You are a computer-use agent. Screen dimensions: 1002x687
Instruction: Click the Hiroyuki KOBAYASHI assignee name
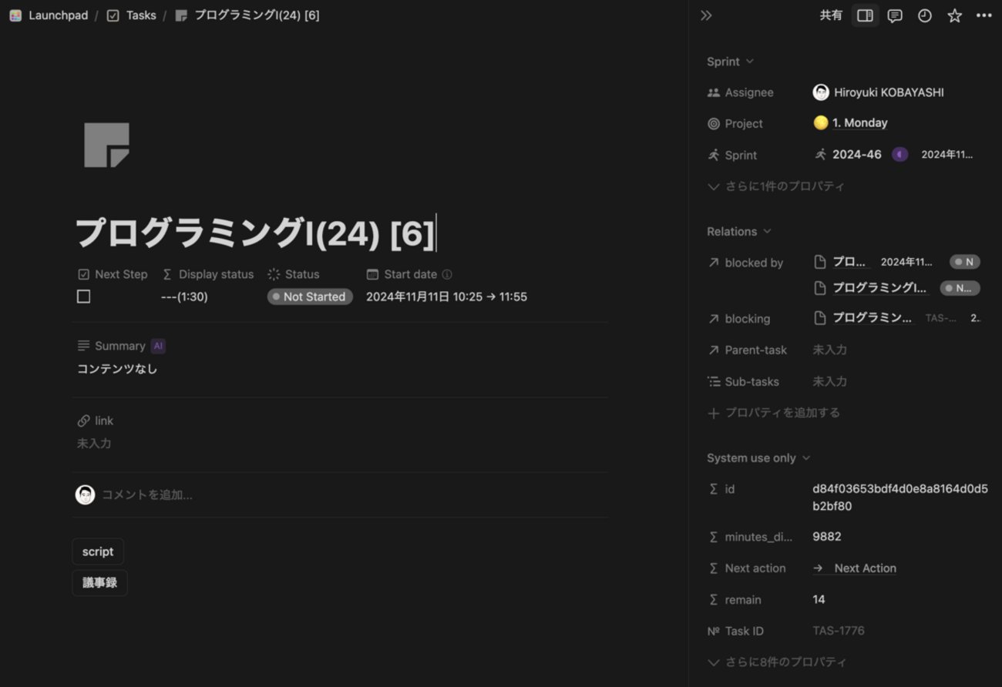889,92
